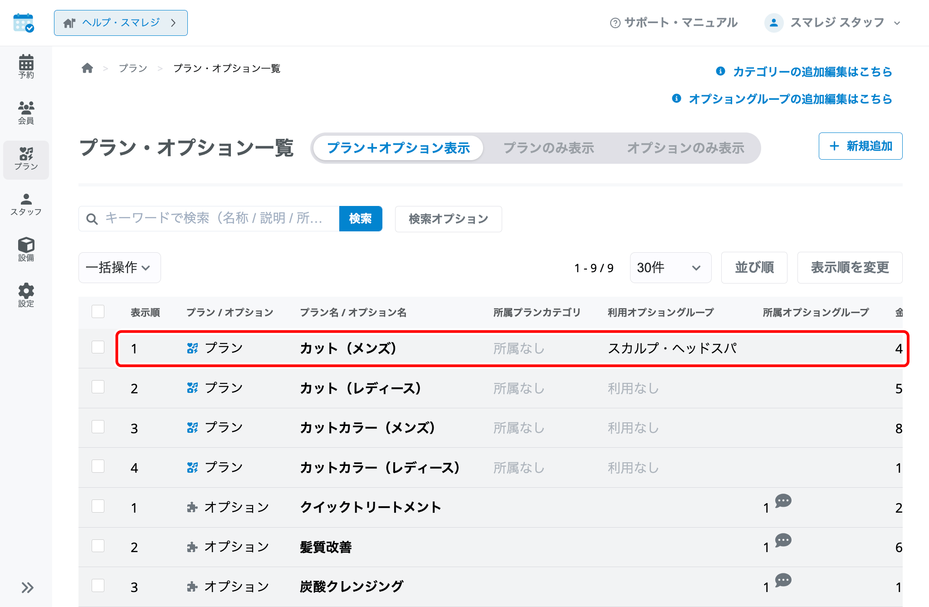Image resolution: width=929 pixels, height=607 pixels.
Task: Open カテゴリーの追加編集はこちら link
Action: [812, 72]
